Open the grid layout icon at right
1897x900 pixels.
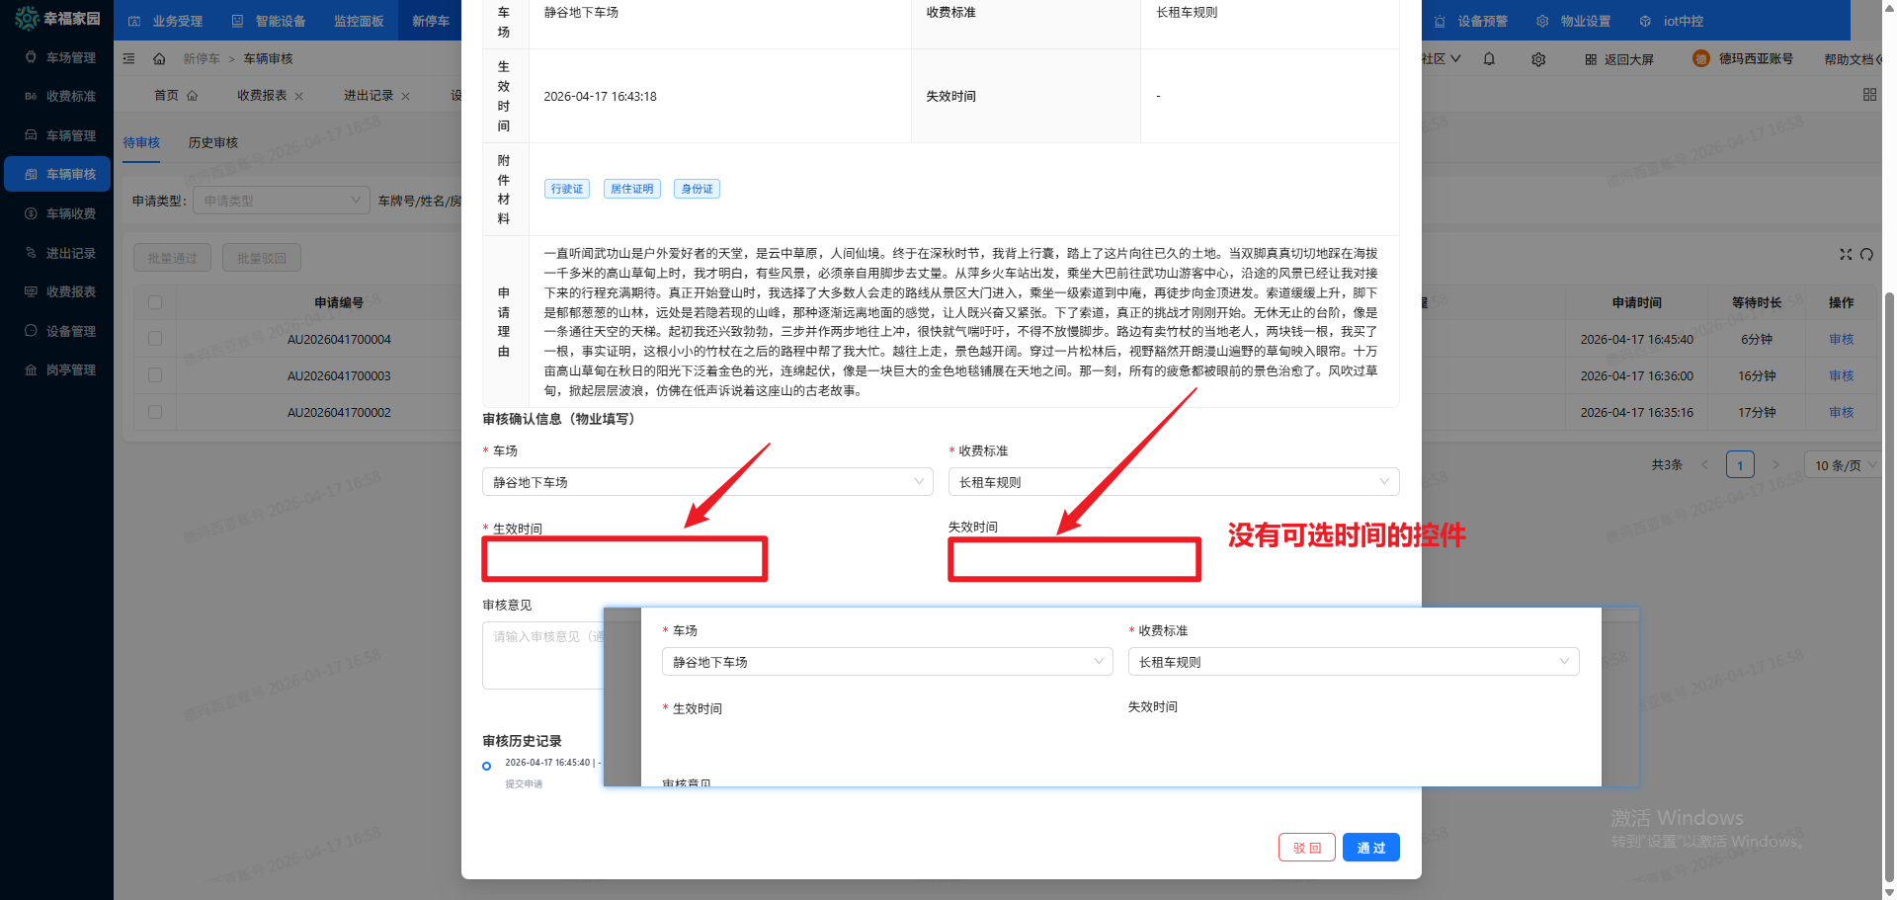(x=1869, y=95)
